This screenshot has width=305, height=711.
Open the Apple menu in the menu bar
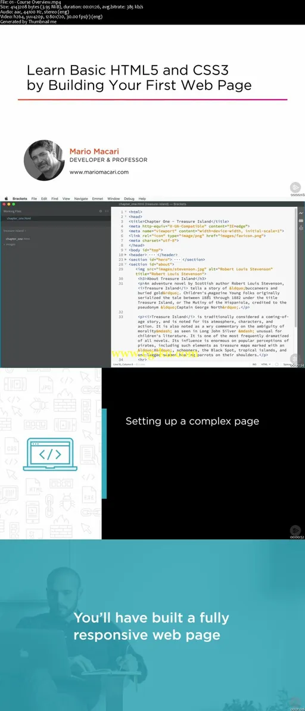(7, 199)
